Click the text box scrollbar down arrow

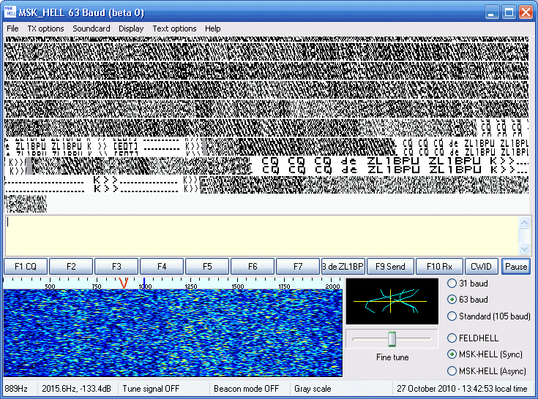[x=524, y=249]
